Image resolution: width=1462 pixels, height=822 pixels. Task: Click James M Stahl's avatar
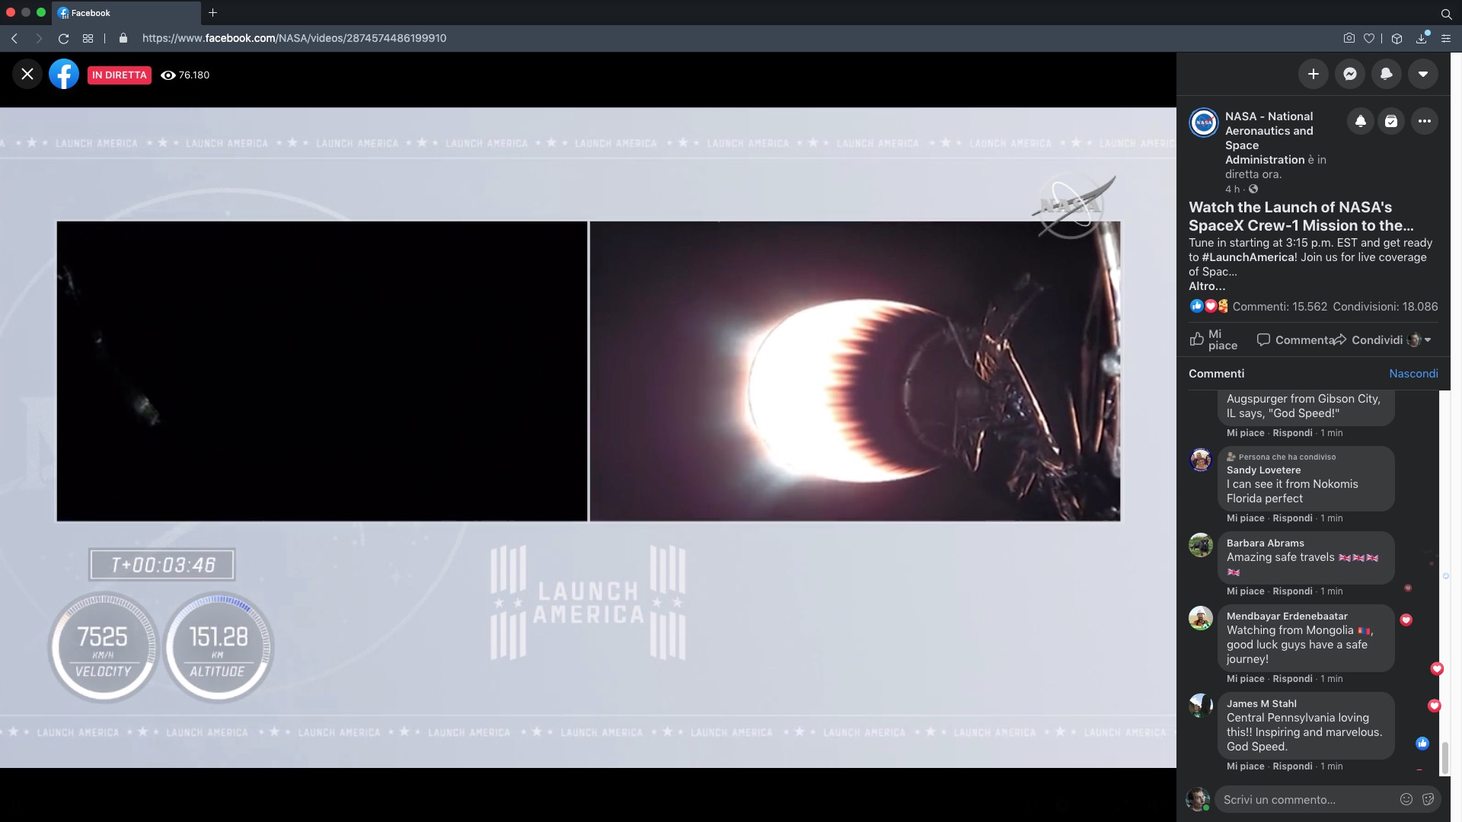coord(1201,706)
